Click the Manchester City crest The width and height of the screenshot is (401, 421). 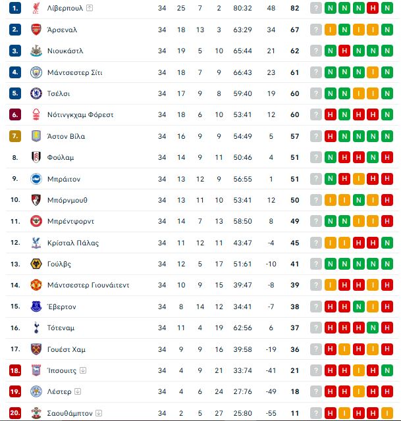(x=36, y=72)
